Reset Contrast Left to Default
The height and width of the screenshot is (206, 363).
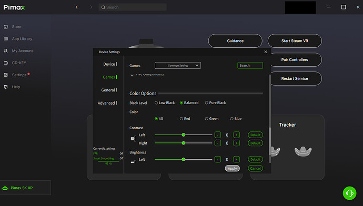[255, 135]
